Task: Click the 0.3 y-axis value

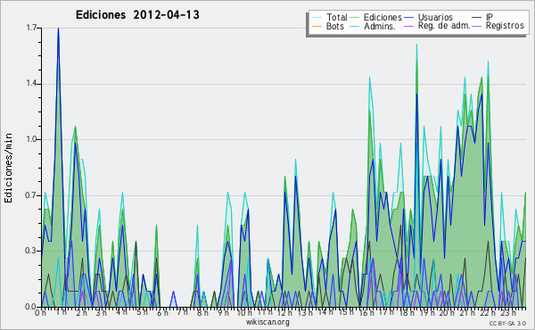Action: click(x=31, y=251)
